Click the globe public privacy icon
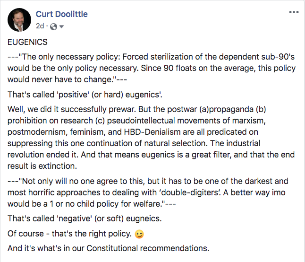The width and height of the screenshot is (305, 262). click(x=53, y=26)
